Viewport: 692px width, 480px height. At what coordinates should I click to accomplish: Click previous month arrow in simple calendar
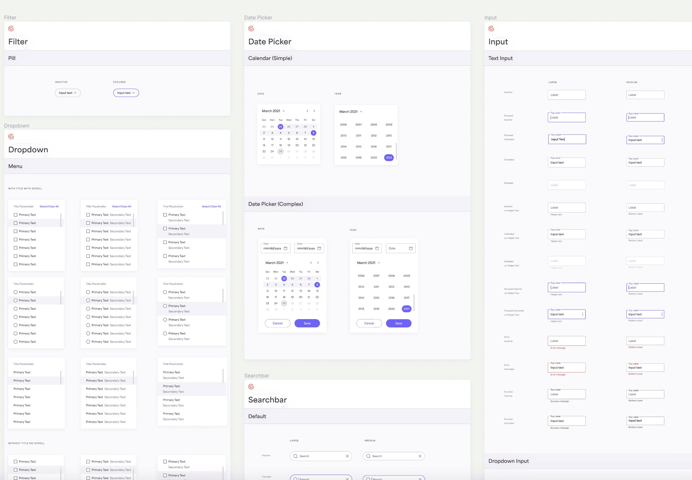coord(307,111)
